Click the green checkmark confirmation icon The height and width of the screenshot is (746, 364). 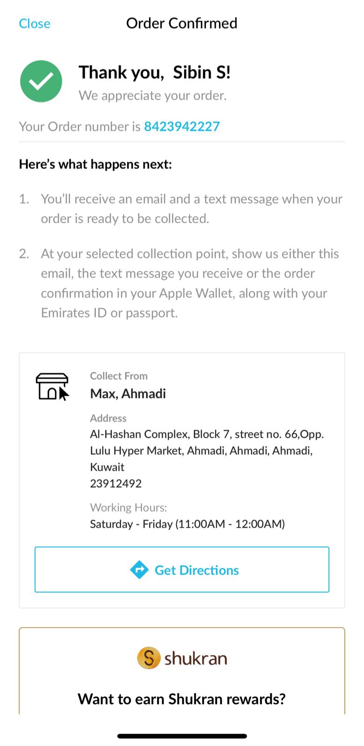click(x=41, y=81)
